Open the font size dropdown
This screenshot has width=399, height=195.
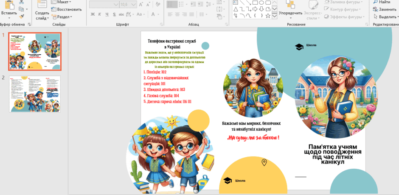tap(128, 5)
